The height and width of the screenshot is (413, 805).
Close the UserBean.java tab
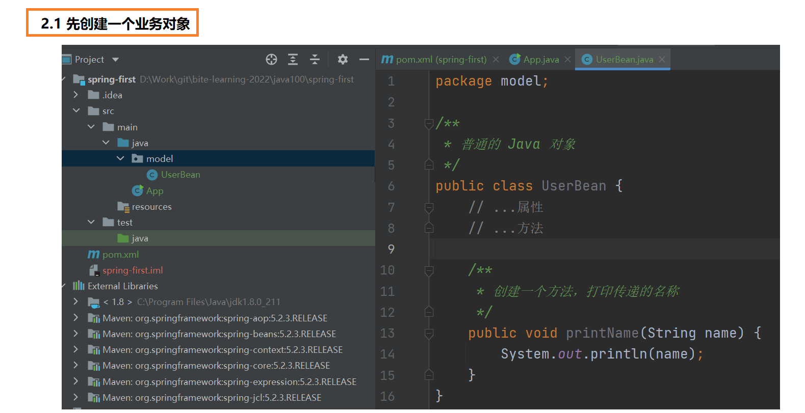[662, 60]
